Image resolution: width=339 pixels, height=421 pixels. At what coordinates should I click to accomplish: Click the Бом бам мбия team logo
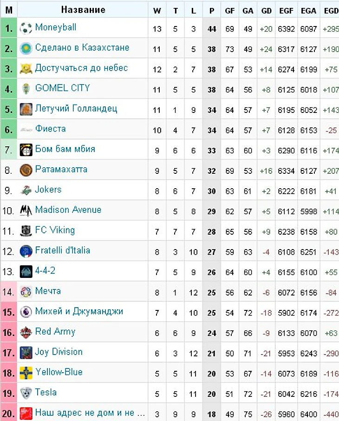[x=26, y=150]
